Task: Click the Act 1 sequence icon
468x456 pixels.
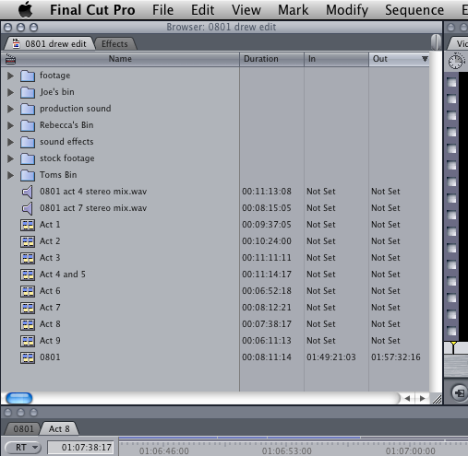Action: pos(28,225)
